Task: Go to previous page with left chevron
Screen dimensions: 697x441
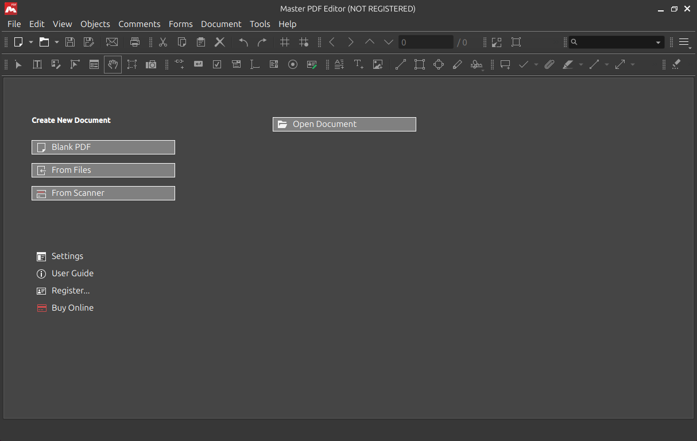Action: pos(332,42)
